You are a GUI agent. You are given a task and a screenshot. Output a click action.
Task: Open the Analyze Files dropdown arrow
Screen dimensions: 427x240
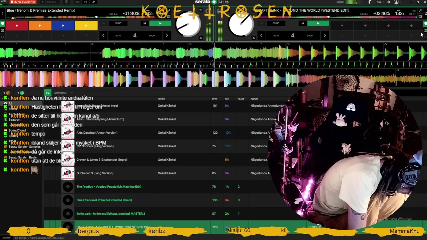click(x=72, y=93)
